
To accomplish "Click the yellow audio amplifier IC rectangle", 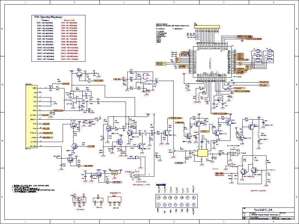I will (202, 153).
